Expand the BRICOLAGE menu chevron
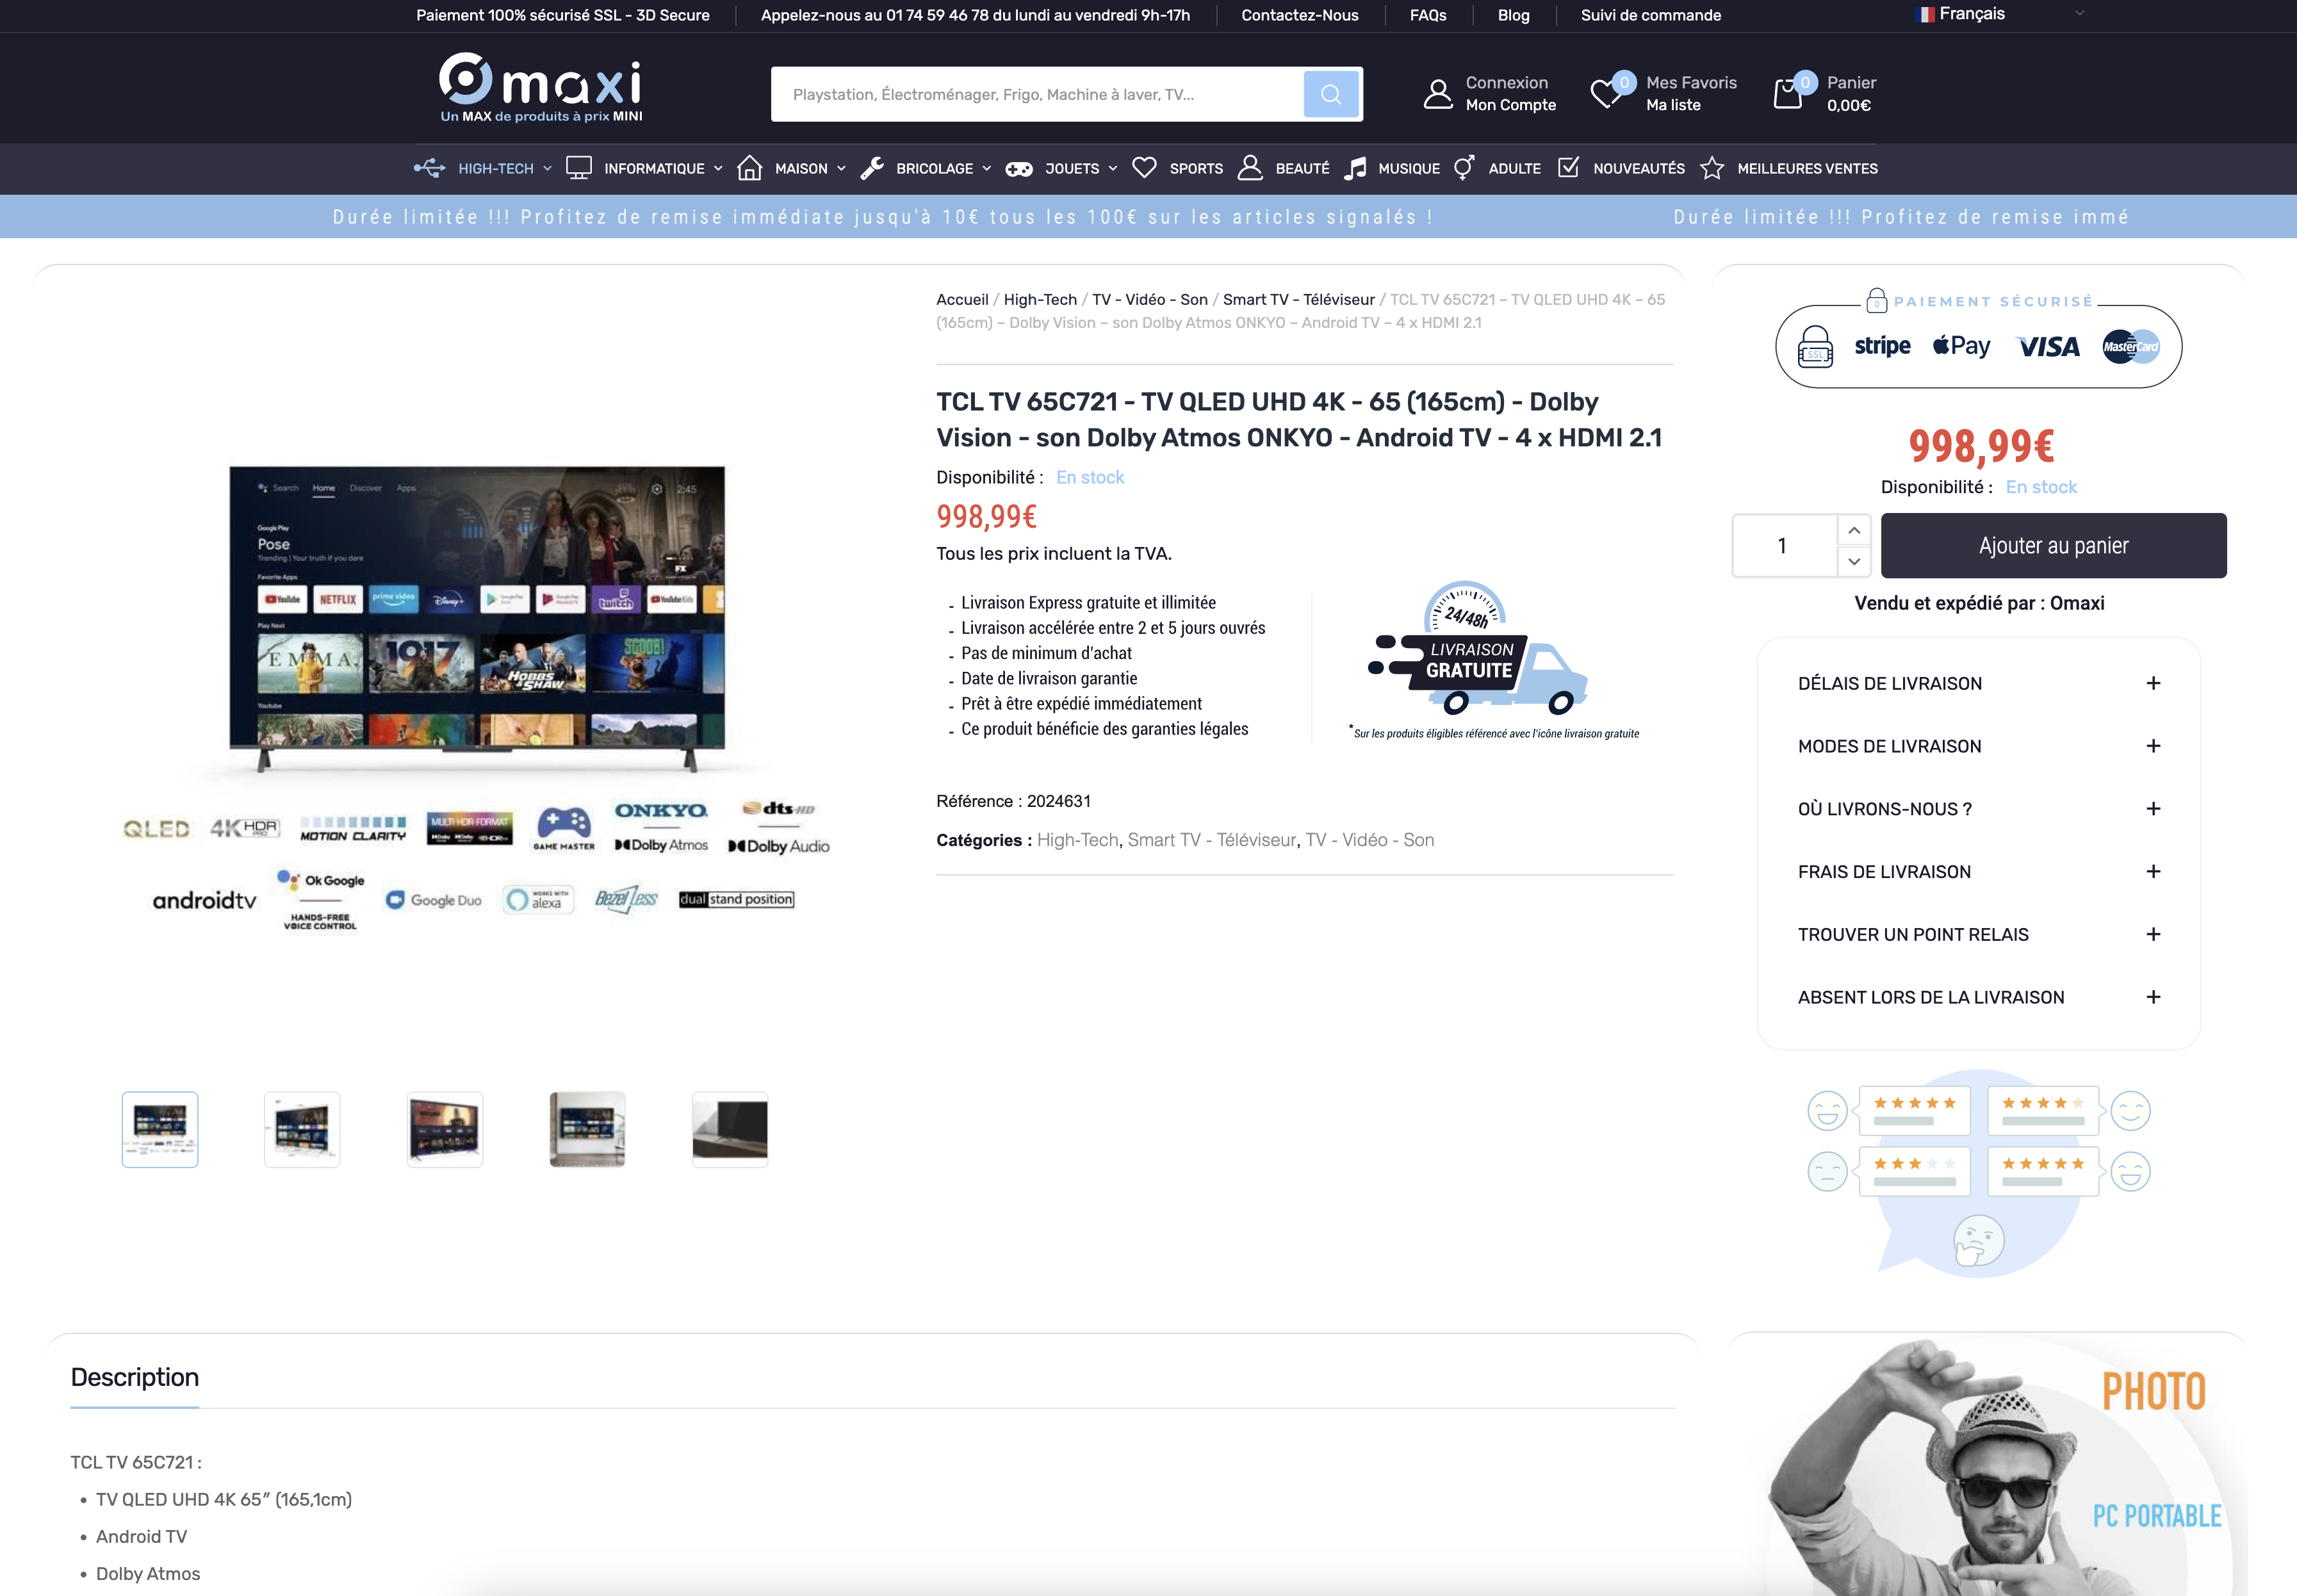The height and width of the screenshot is (1596, 2297). 986,169
